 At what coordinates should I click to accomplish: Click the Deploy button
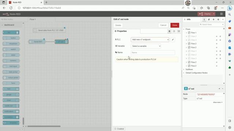[x=205, y=14]
